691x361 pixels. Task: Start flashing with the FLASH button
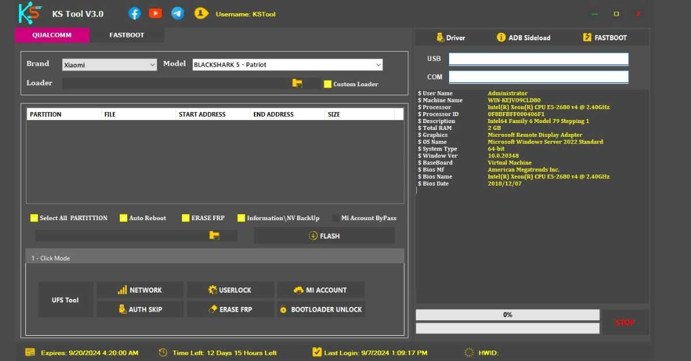click(x=324, y=236)
